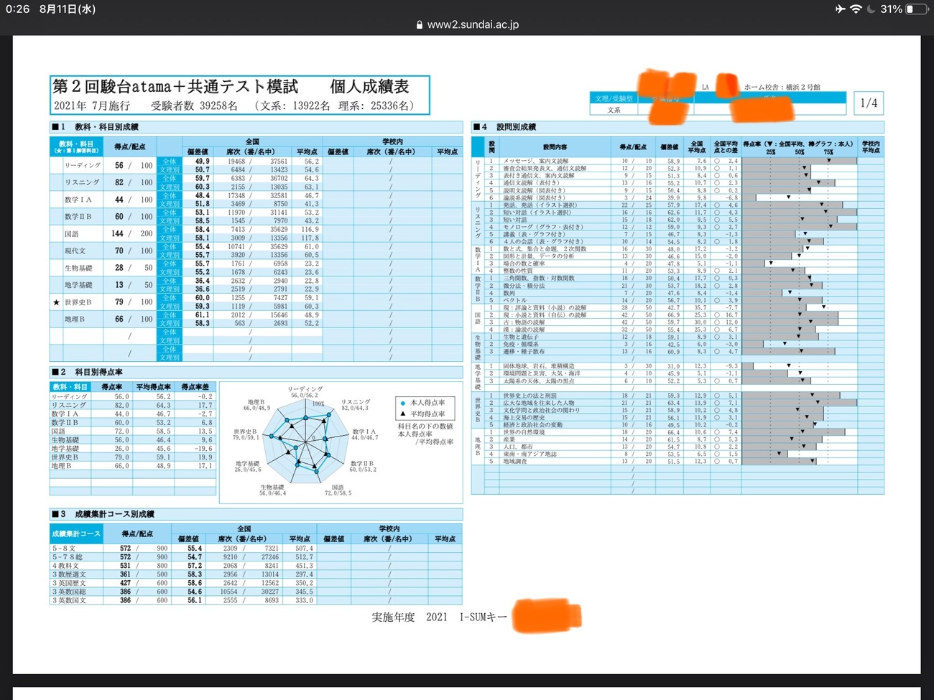934x700 pixels.
Task: Tap the I-SUMキー label
Action: (483, 617)
